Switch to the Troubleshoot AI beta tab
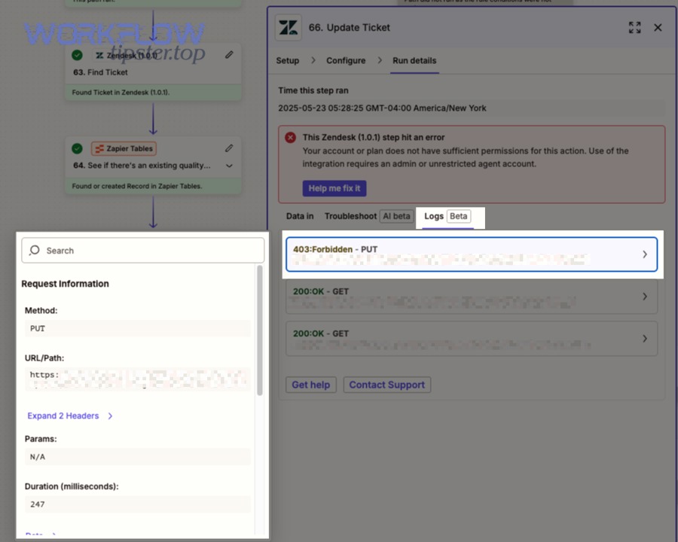Viewport: 678px width, 542px height. coord(369,216)
